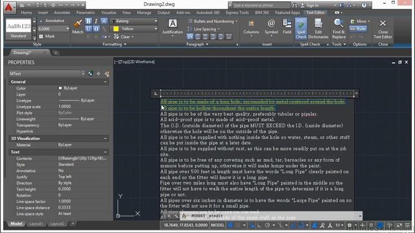This screenshot has height=233, width=415.
Task: Click the customization menu icon in status bar
Action: click(408, 225)
